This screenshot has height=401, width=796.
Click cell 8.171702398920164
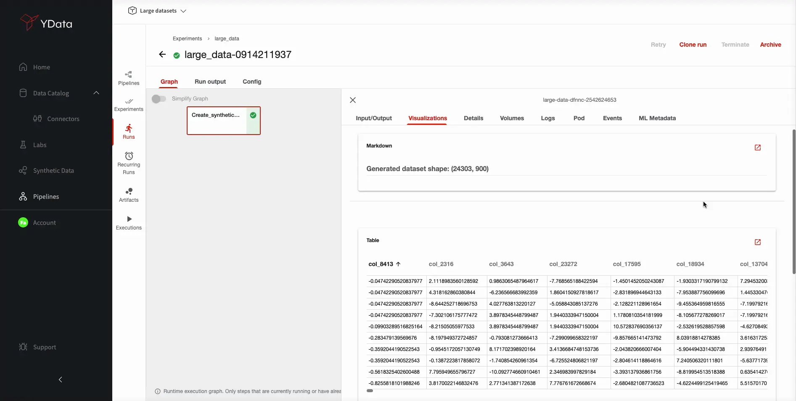coord(517,349)
